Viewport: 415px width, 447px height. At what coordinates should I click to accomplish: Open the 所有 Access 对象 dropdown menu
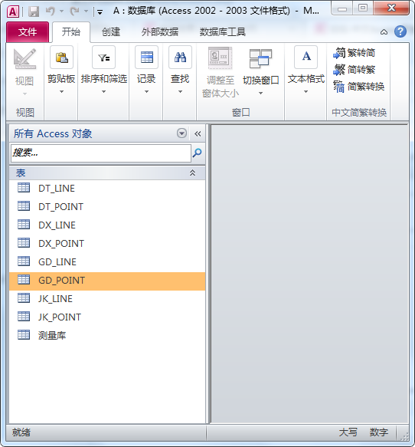(x=181, y=133)
